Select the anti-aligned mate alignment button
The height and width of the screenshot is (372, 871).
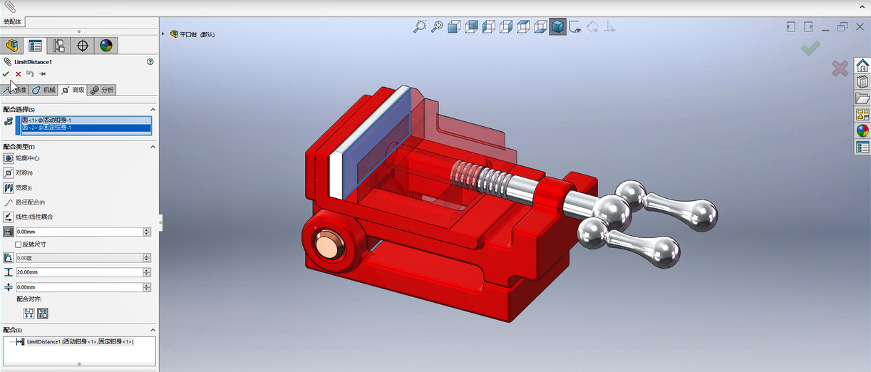pos(43,314)
